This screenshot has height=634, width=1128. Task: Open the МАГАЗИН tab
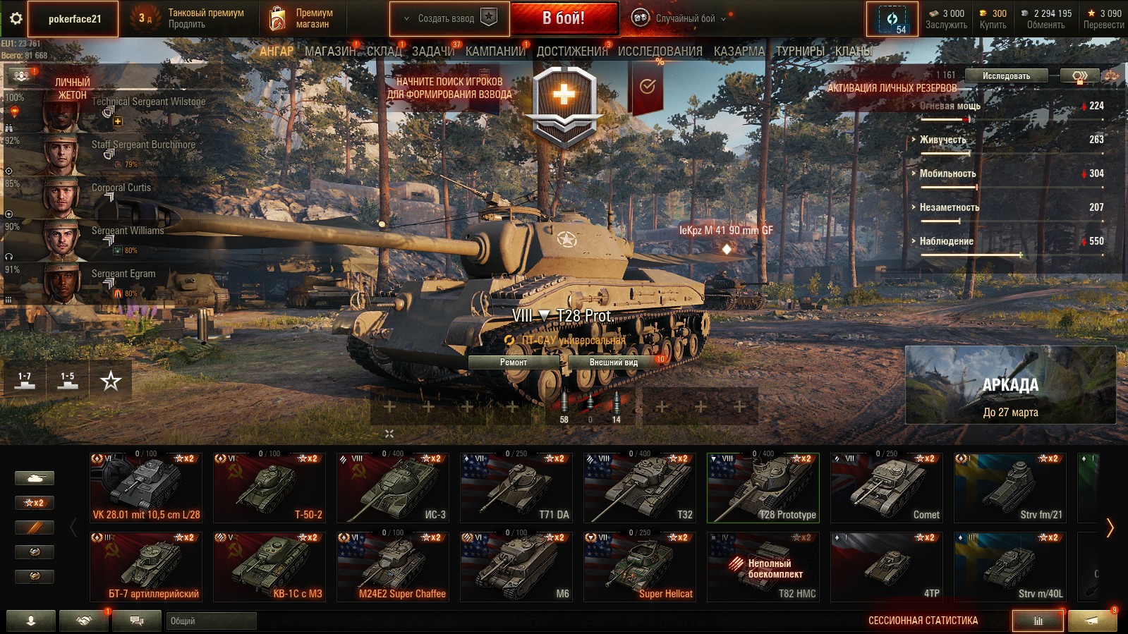tap(330, 51)
